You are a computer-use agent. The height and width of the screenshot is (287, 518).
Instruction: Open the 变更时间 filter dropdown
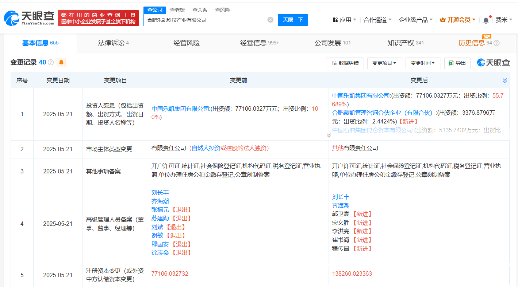(x=423, y=63)
